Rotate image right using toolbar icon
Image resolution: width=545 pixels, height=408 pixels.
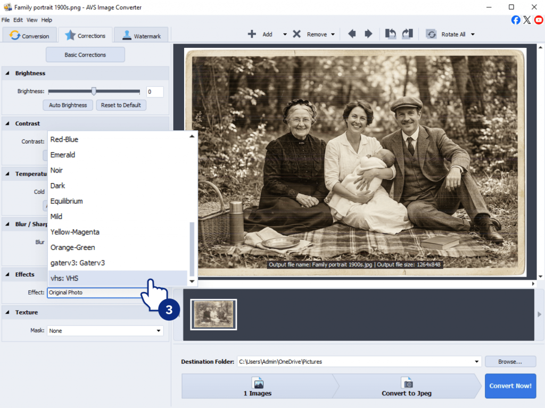(x=407, y=34)
